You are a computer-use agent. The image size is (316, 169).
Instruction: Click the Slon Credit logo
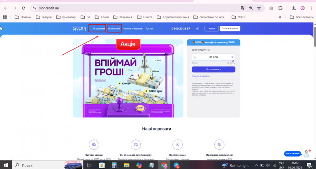pyautogui.click(x=79, y=29)
